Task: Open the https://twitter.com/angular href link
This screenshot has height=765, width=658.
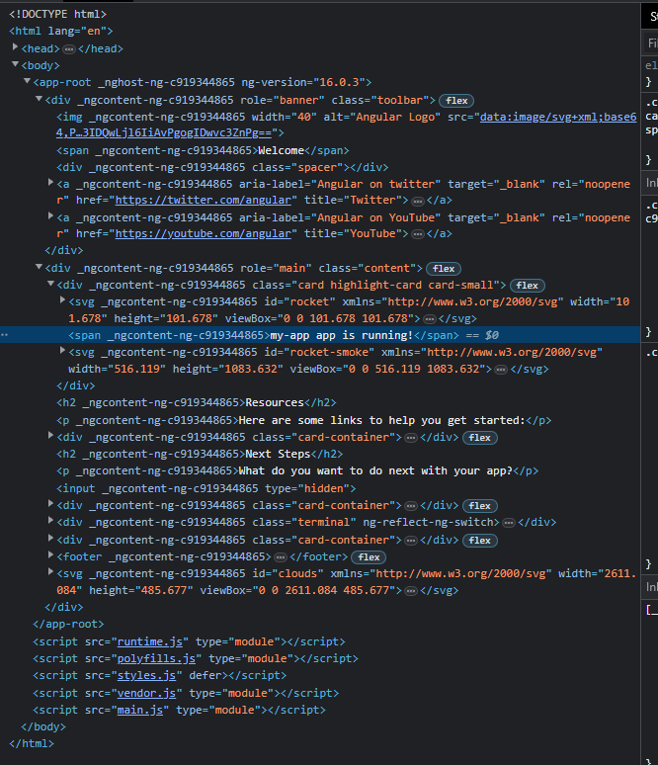Action: click(x=203, y=200)
